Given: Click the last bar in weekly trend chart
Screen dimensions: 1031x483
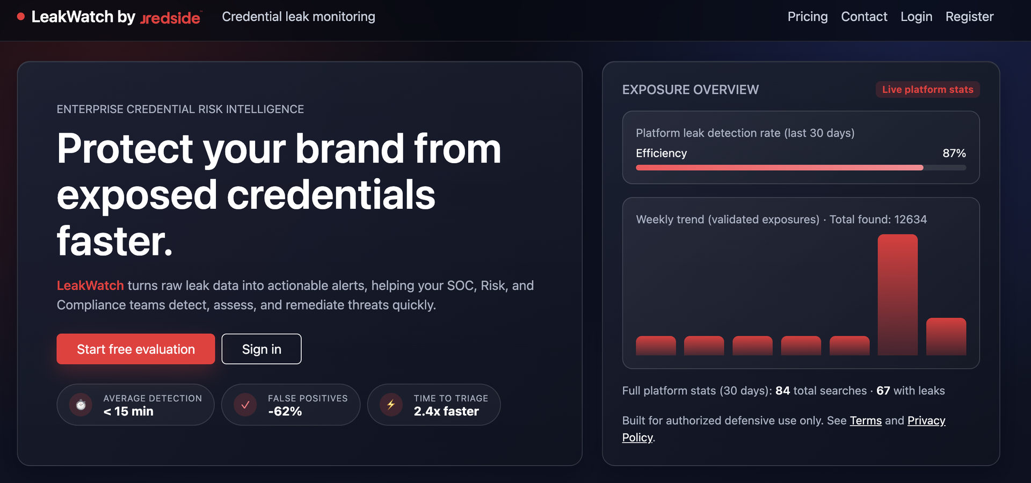Looking at the screenshot, I should point(946,336).
